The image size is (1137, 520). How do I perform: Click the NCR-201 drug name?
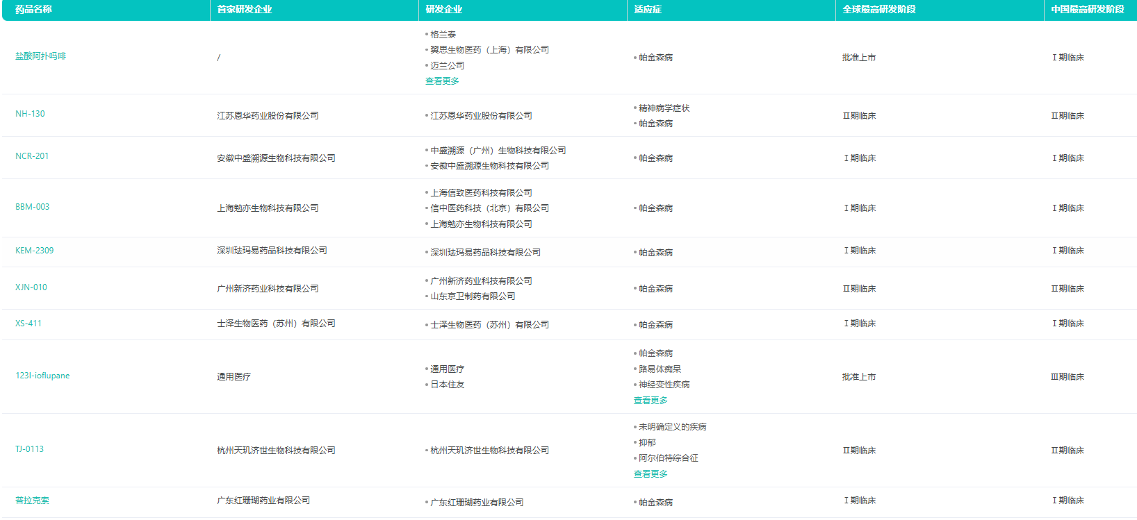[x=32, y=156]
